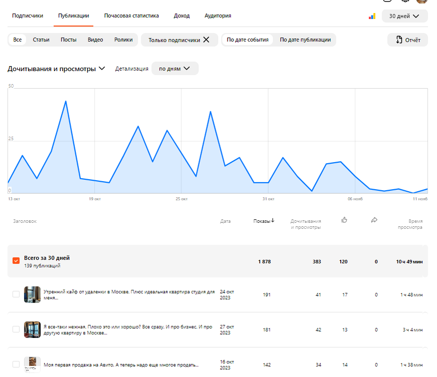Filter by 'Посты'
The height and width of the screenshot is (377, 437).
[x=69, y=40]
